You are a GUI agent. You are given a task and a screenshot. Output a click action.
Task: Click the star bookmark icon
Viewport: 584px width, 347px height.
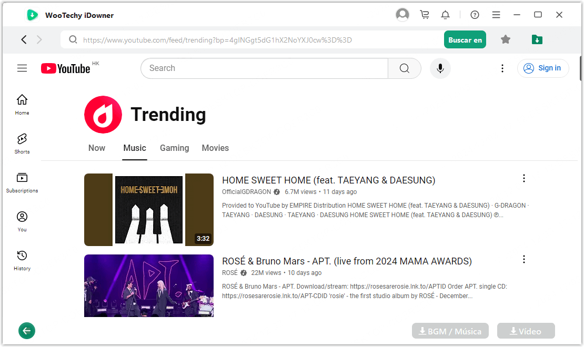point(506,39)
